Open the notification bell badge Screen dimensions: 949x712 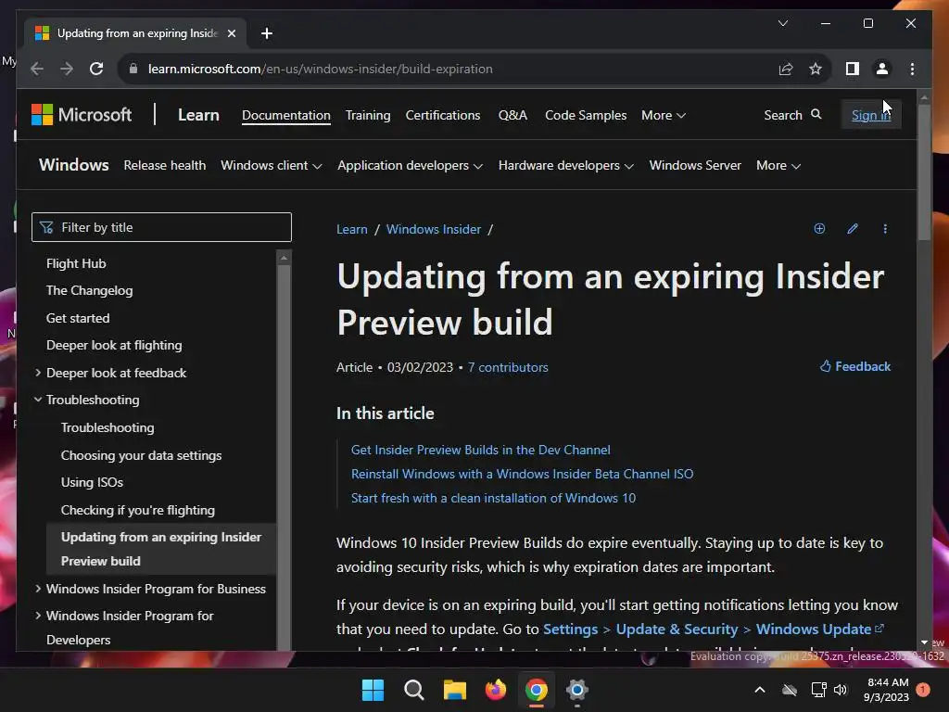tap(923, 690)
